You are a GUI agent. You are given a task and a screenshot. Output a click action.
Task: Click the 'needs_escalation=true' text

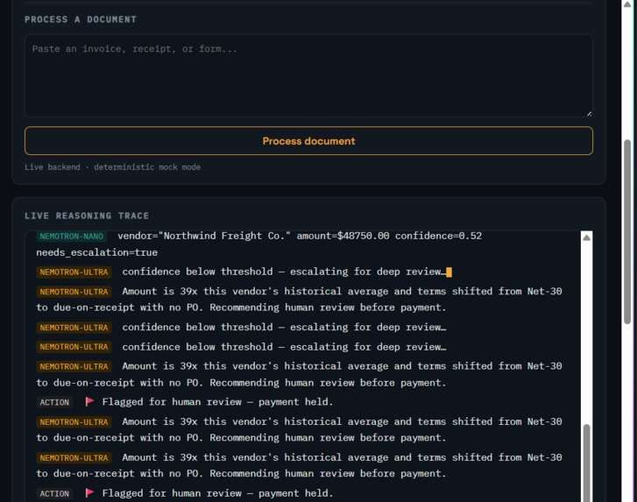96,252
